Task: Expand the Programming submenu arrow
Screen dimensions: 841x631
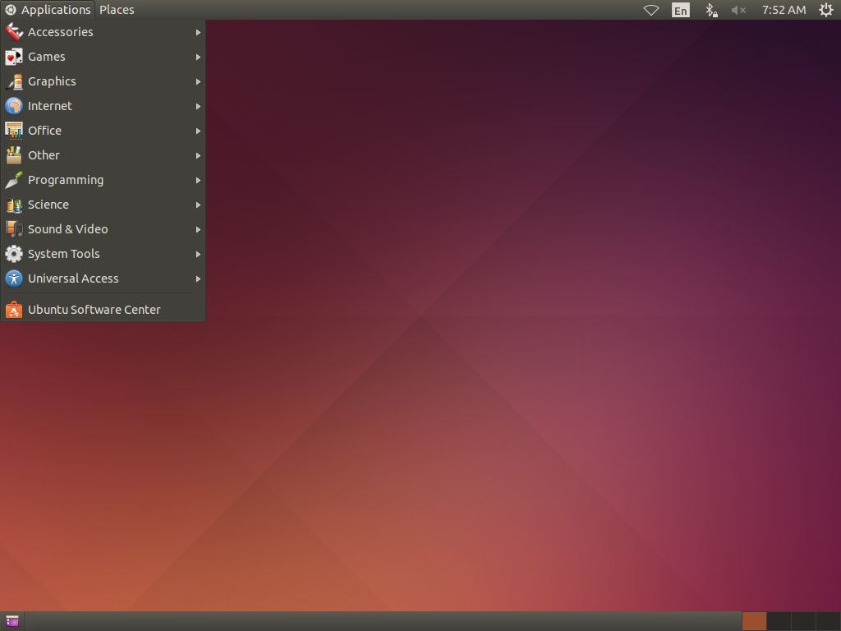Action: click(198, 180)
